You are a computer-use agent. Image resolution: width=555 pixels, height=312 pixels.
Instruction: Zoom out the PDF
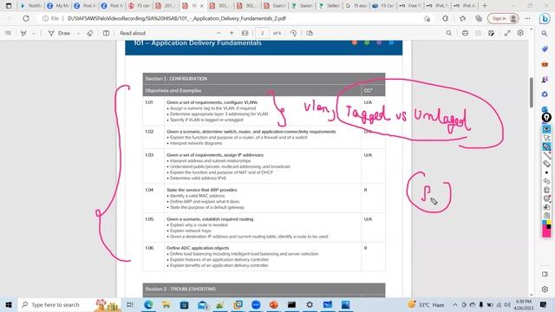tap(219, 33)
